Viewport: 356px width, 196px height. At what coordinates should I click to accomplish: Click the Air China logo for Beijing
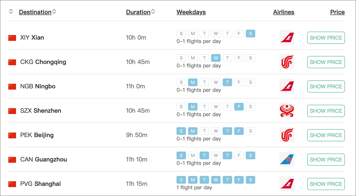[x=287, y=135]
